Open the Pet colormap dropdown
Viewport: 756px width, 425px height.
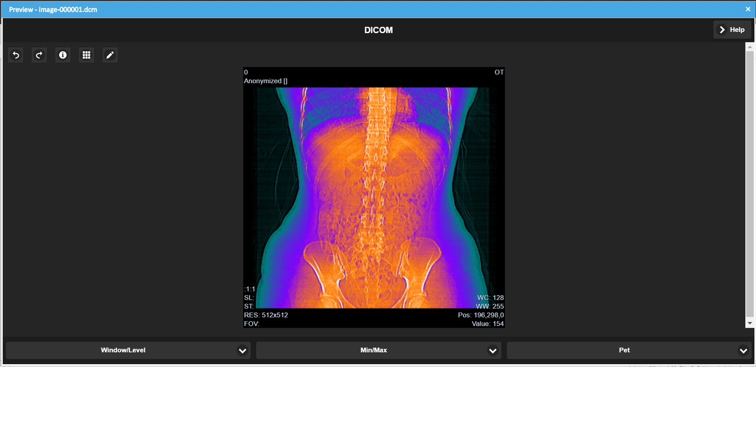click(x=624, y=350)
